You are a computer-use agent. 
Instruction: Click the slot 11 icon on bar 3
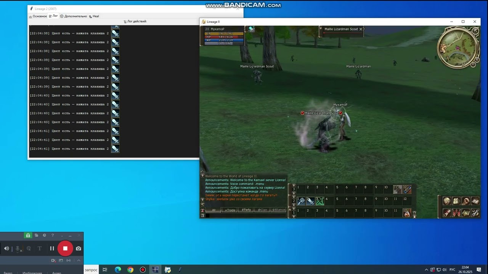[x=398, y=190]
